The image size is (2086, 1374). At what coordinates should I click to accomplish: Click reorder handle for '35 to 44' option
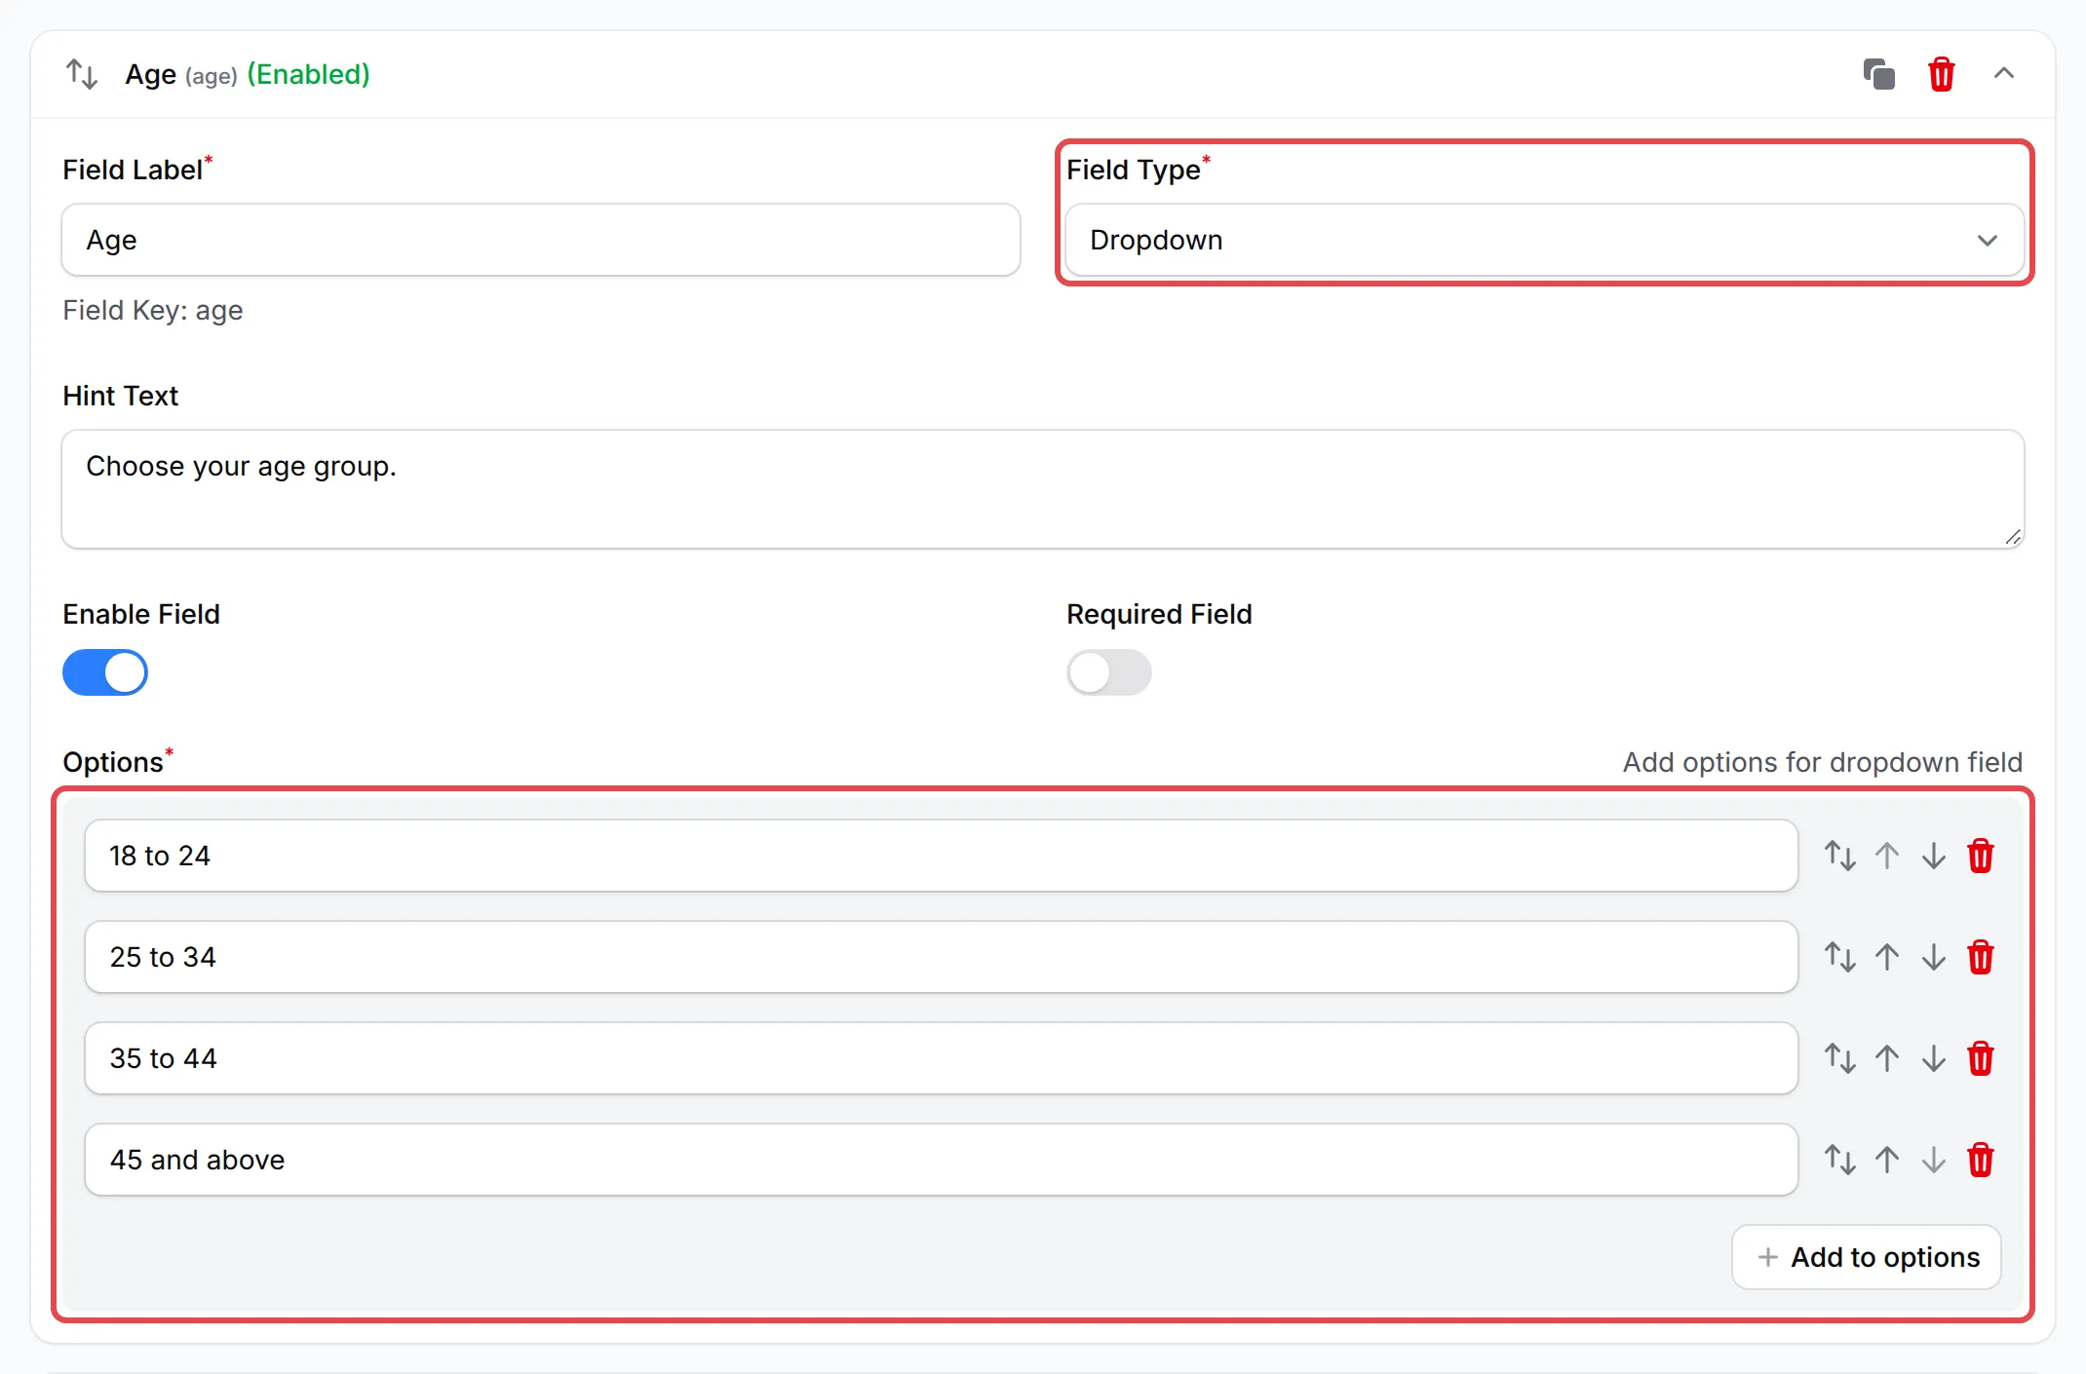tap(1840, 1058)
